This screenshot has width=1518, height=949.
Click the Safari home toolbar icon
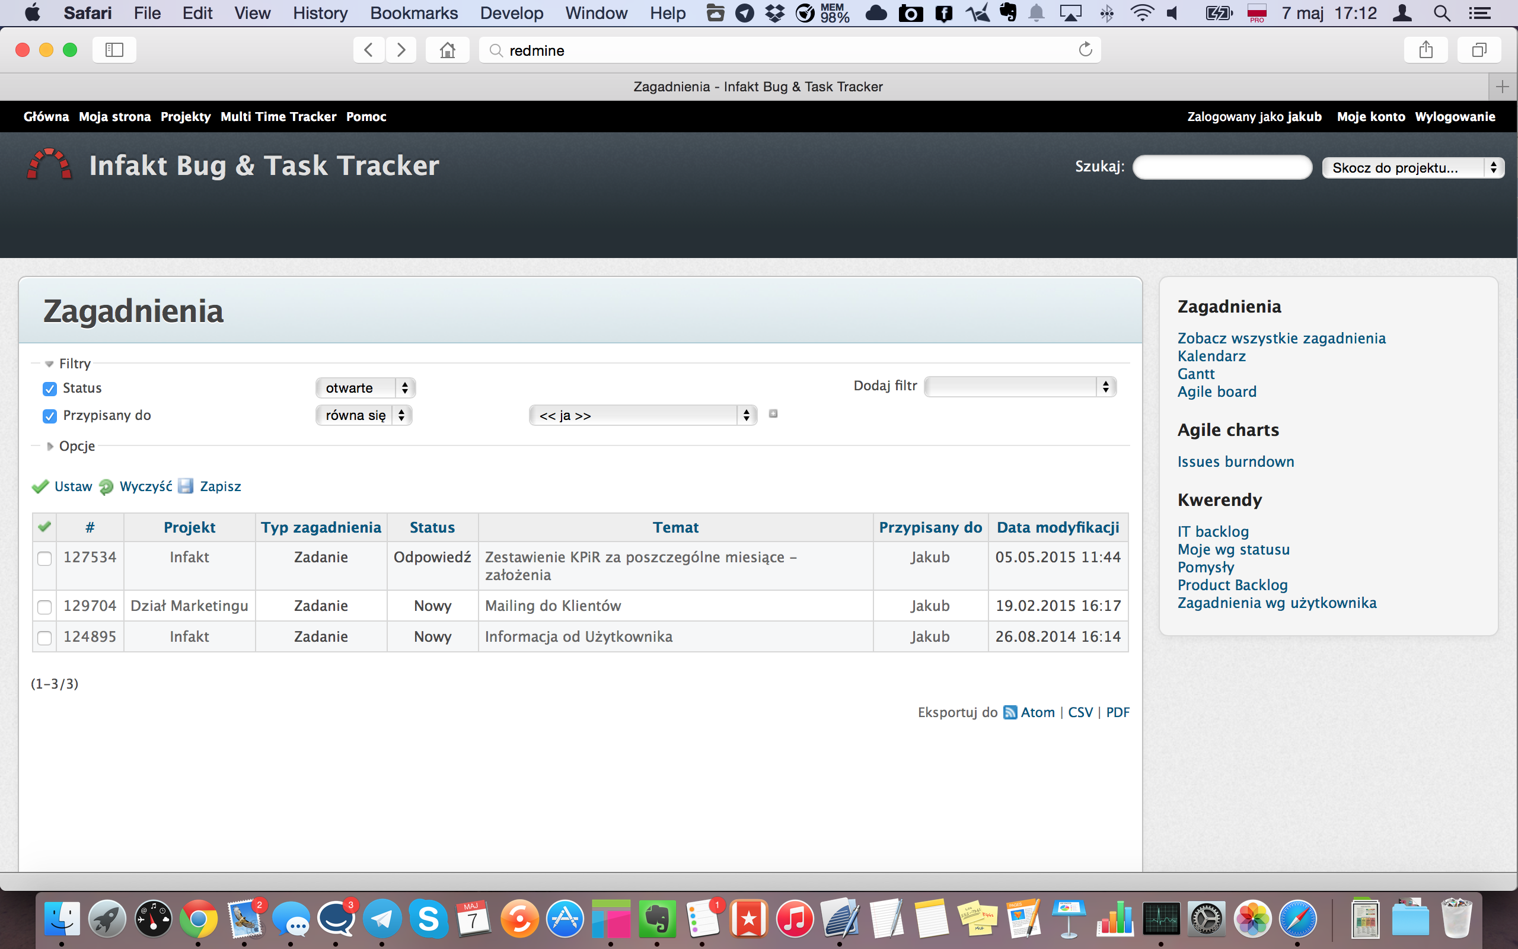(447, 50)
